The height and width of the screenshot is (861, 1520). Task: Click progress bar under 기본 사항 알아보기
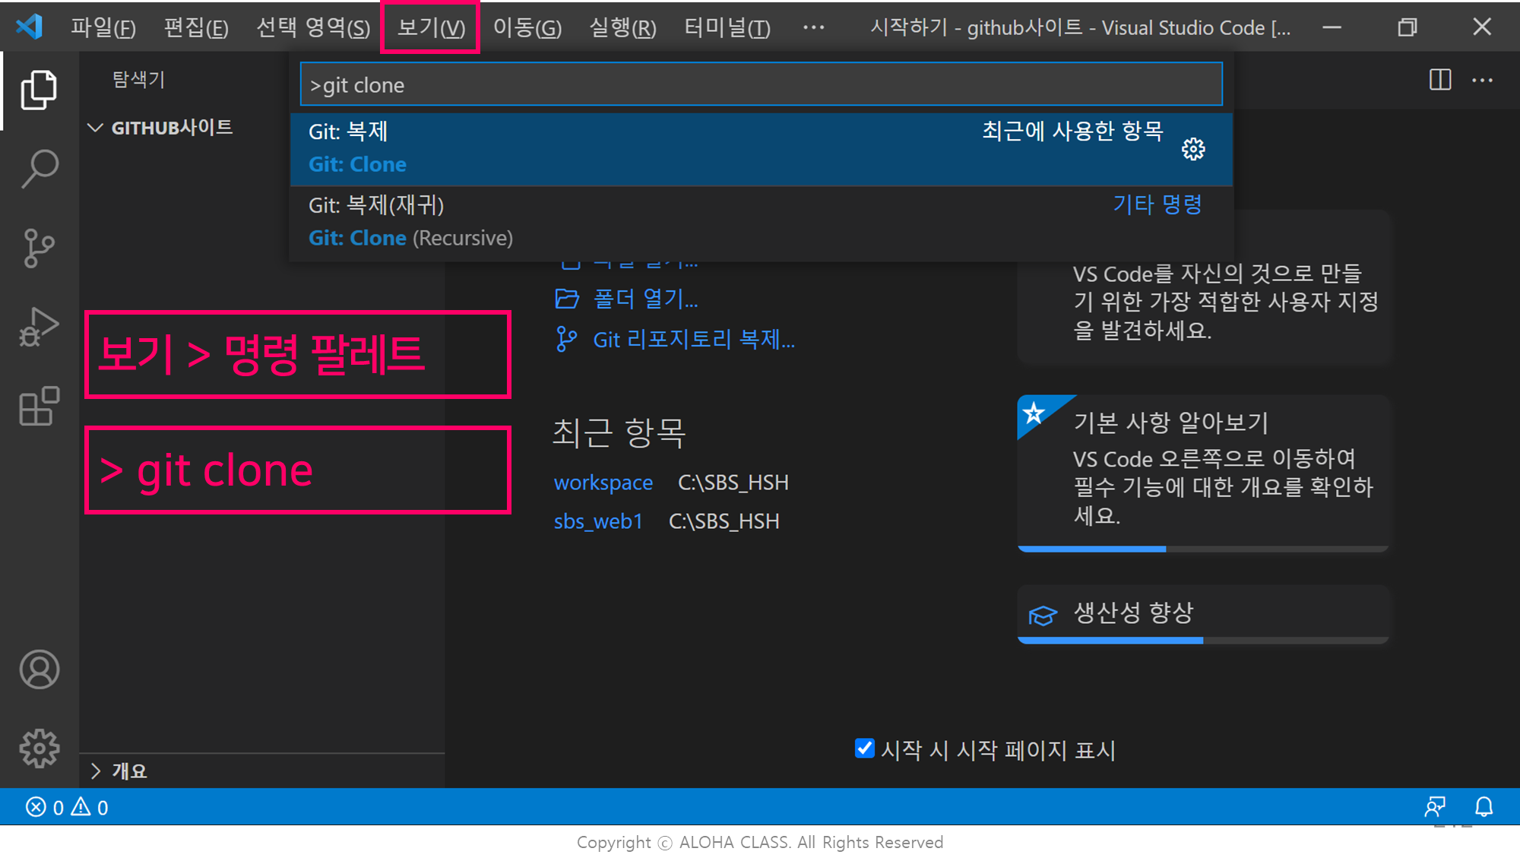pos(1203,549)
